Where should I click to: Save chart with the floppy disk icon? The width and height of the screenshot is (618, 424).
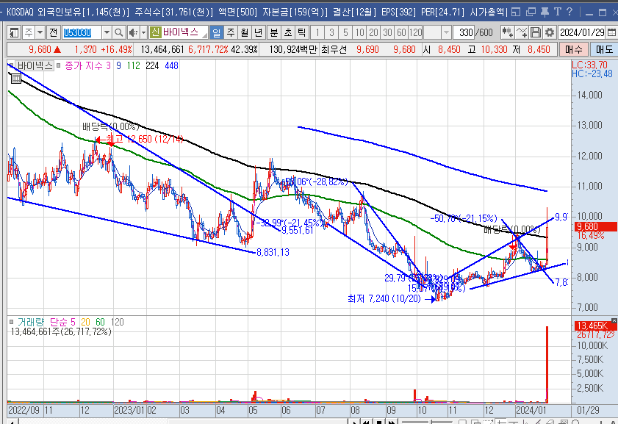(x=535, y=32)
